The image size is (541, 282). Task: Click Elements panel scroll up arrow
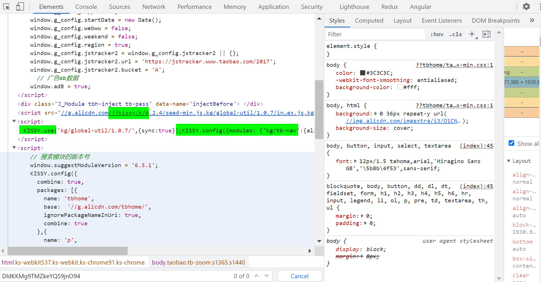click(x=319, y=19)
